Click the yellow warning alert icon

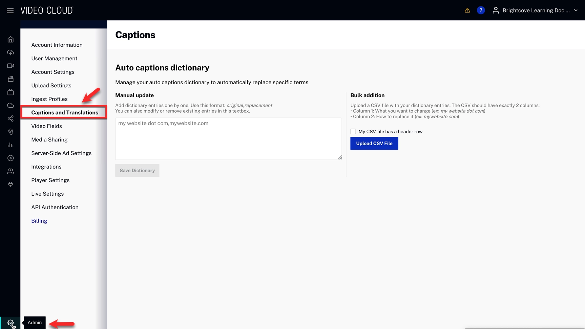(x=467, y=10)
